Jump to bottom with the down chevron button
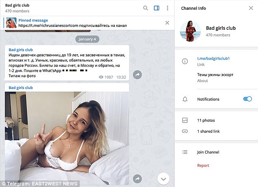258x187 pixels. (x=164, y=179)
